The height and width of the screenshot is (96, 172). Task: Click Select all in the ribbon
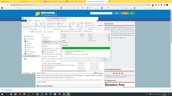89,23
